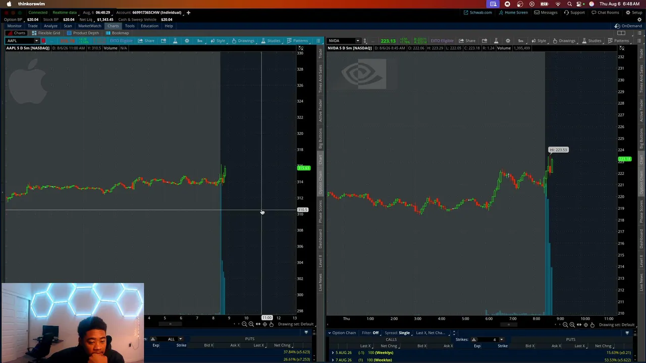This screenshot has width=646, height=363.
Task: Open the NVDA chart Share menu
Action: [x=467, y=40]
